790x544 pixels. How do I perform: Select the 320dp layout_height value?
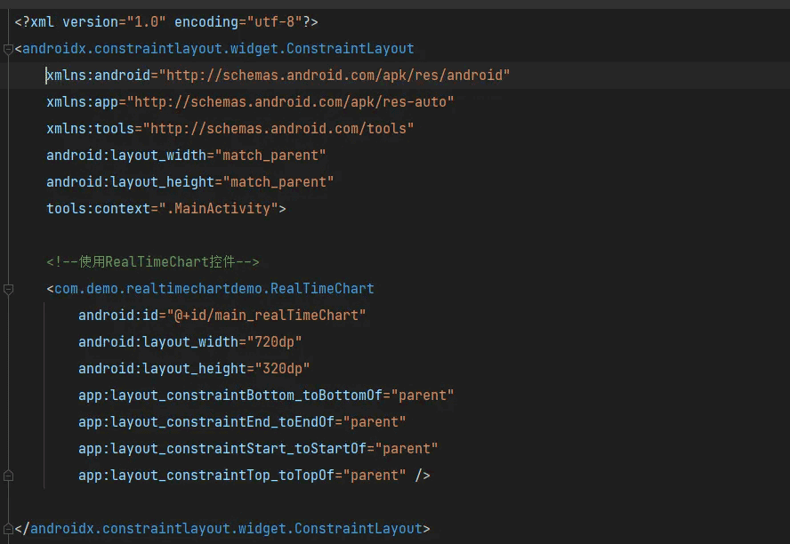coord(282,369)
